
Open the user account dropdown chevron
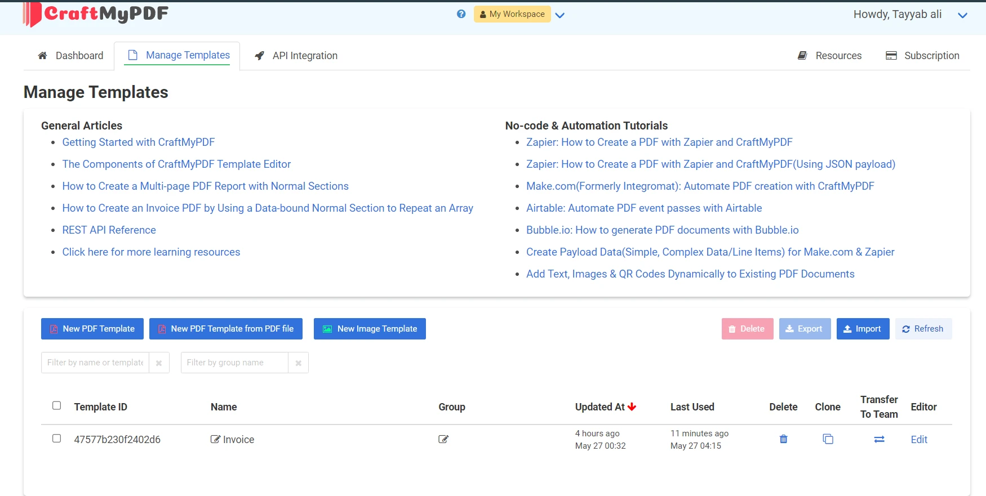[963, 15]
